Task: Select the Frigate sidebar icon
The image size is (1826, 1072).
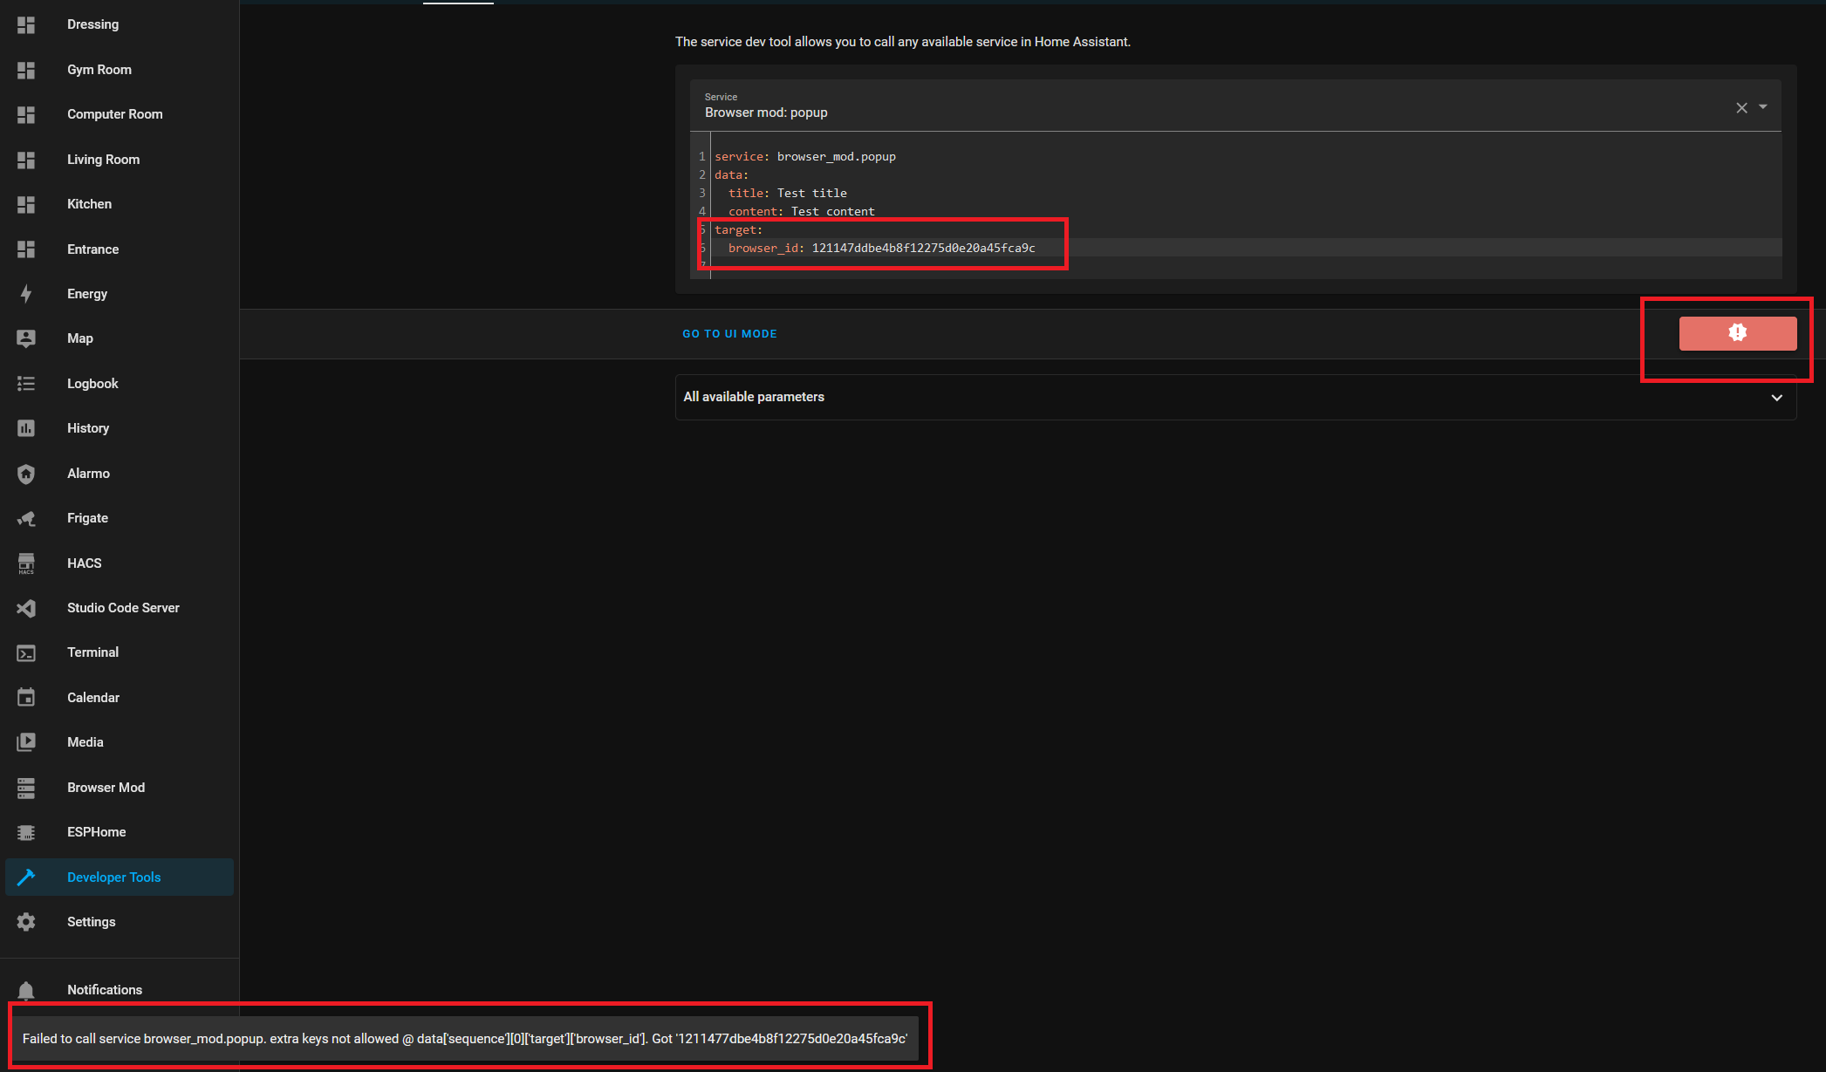Action: pyautogui.click(x=25, y=518)
